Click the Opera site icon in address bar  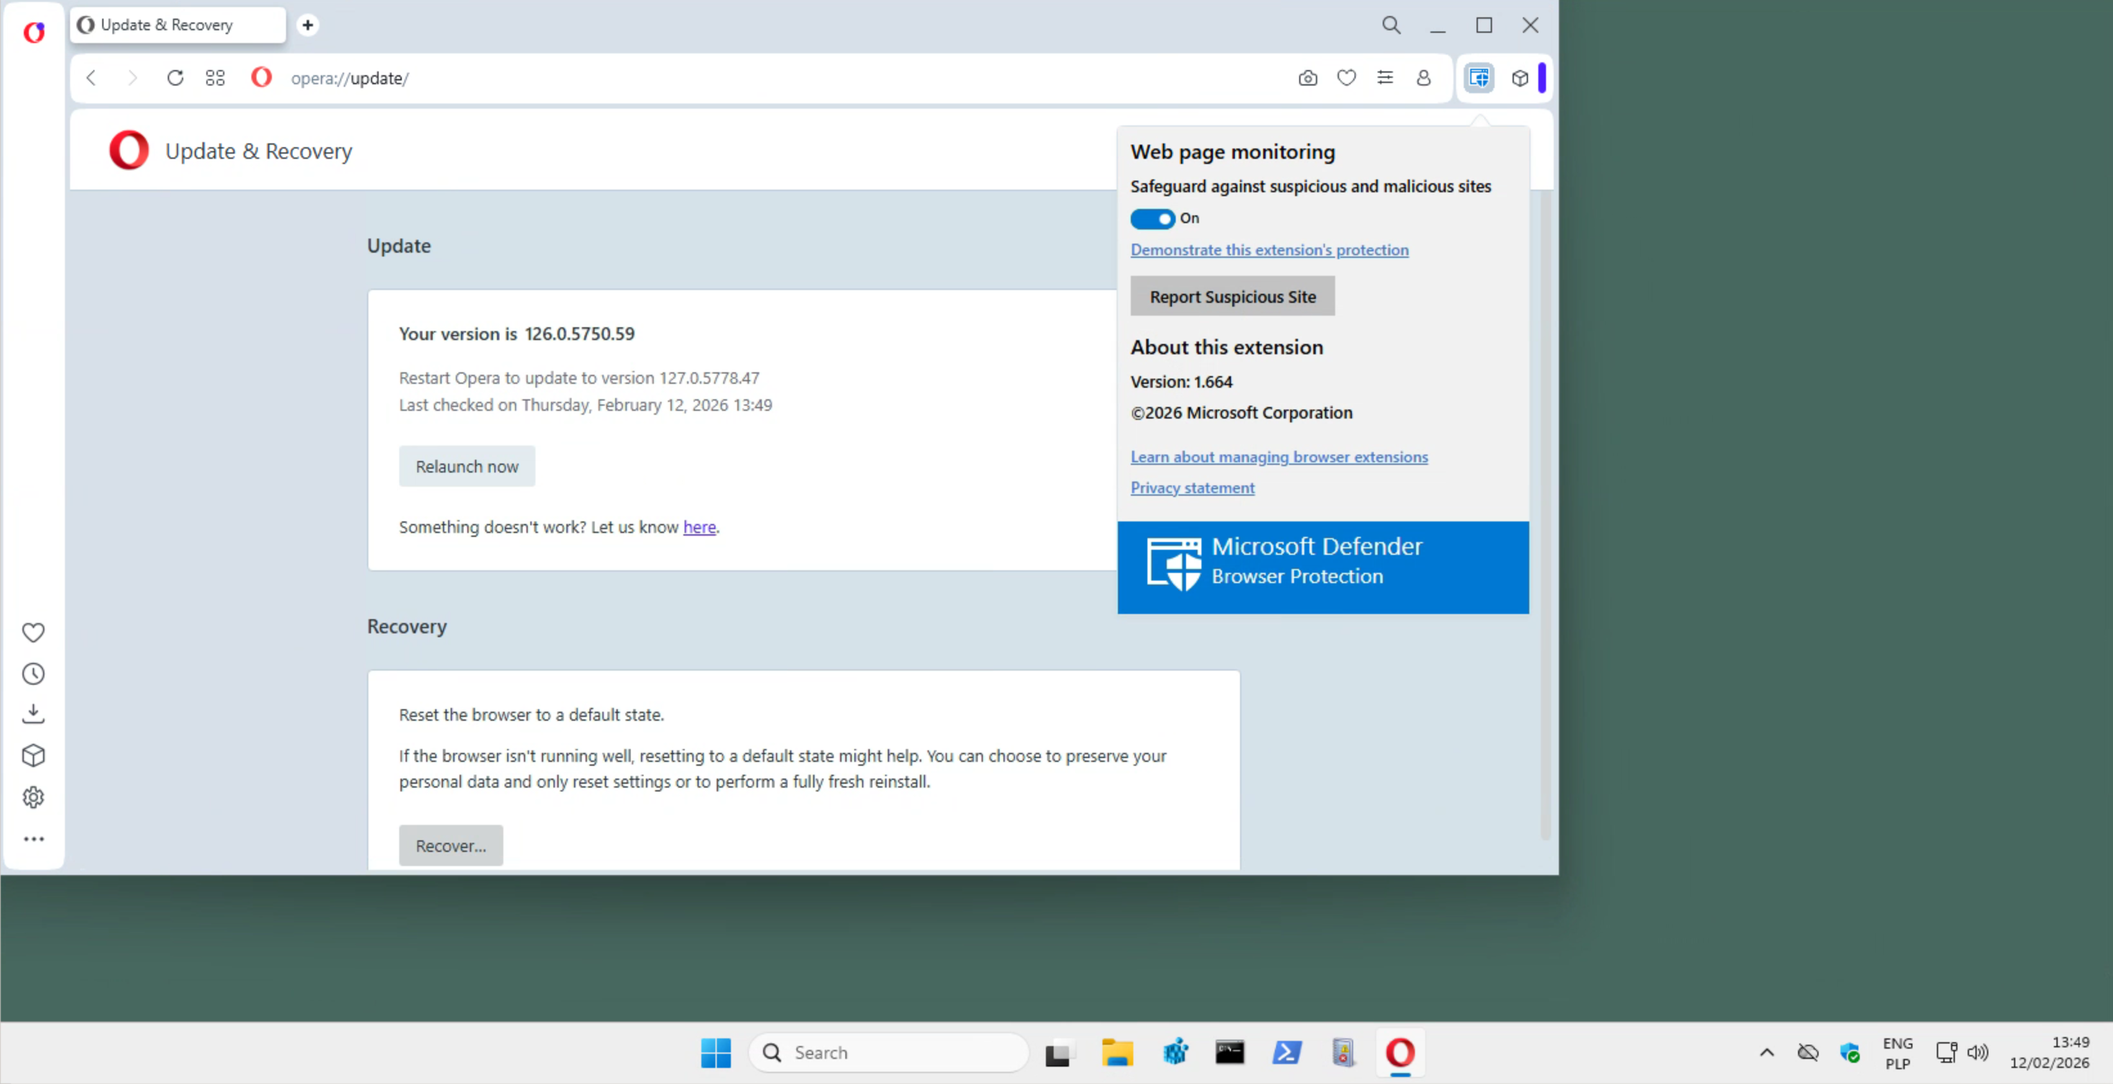[262, 77]
